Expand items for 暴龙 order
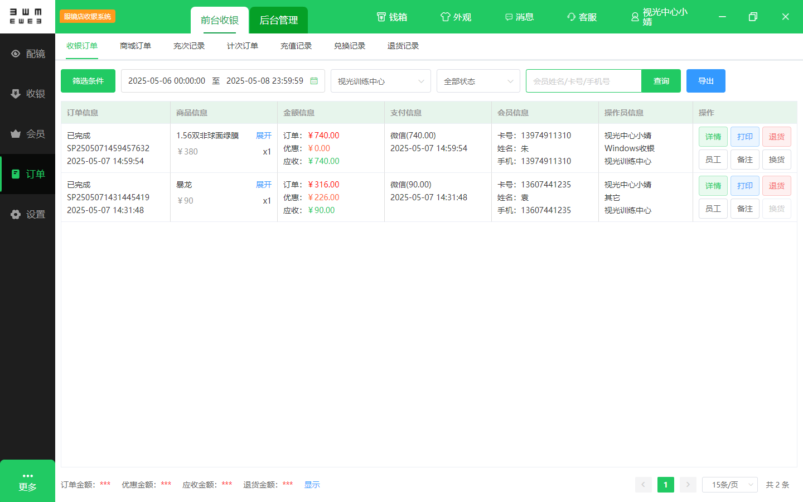This screenshot has height=502, width=803. pos(264,185)
